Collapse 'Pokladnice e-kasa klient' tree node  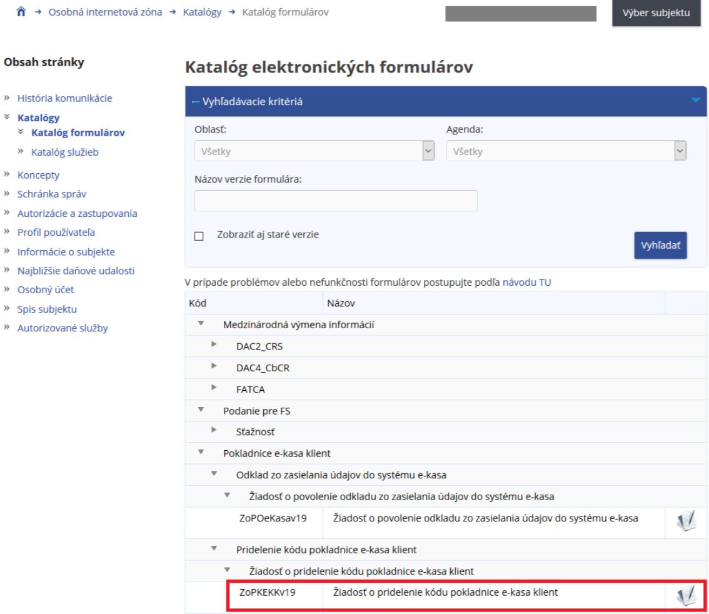point(201,451)
